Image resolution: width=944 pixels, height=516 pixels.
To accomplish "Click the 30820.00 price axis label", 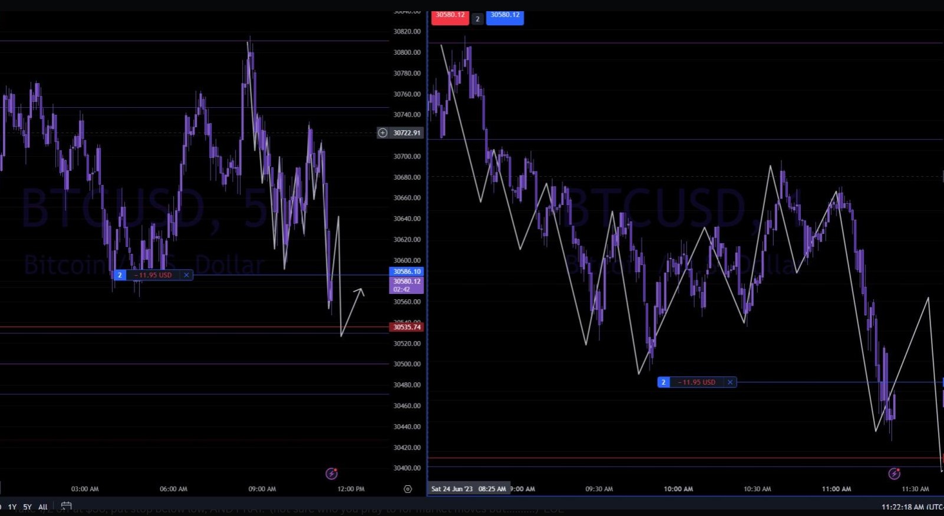I will click(407, 32).
